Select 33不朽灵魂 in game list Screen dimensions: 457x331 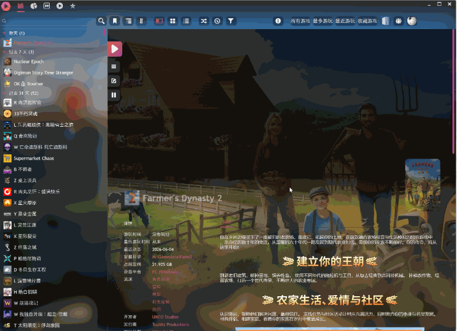[53, 114]
